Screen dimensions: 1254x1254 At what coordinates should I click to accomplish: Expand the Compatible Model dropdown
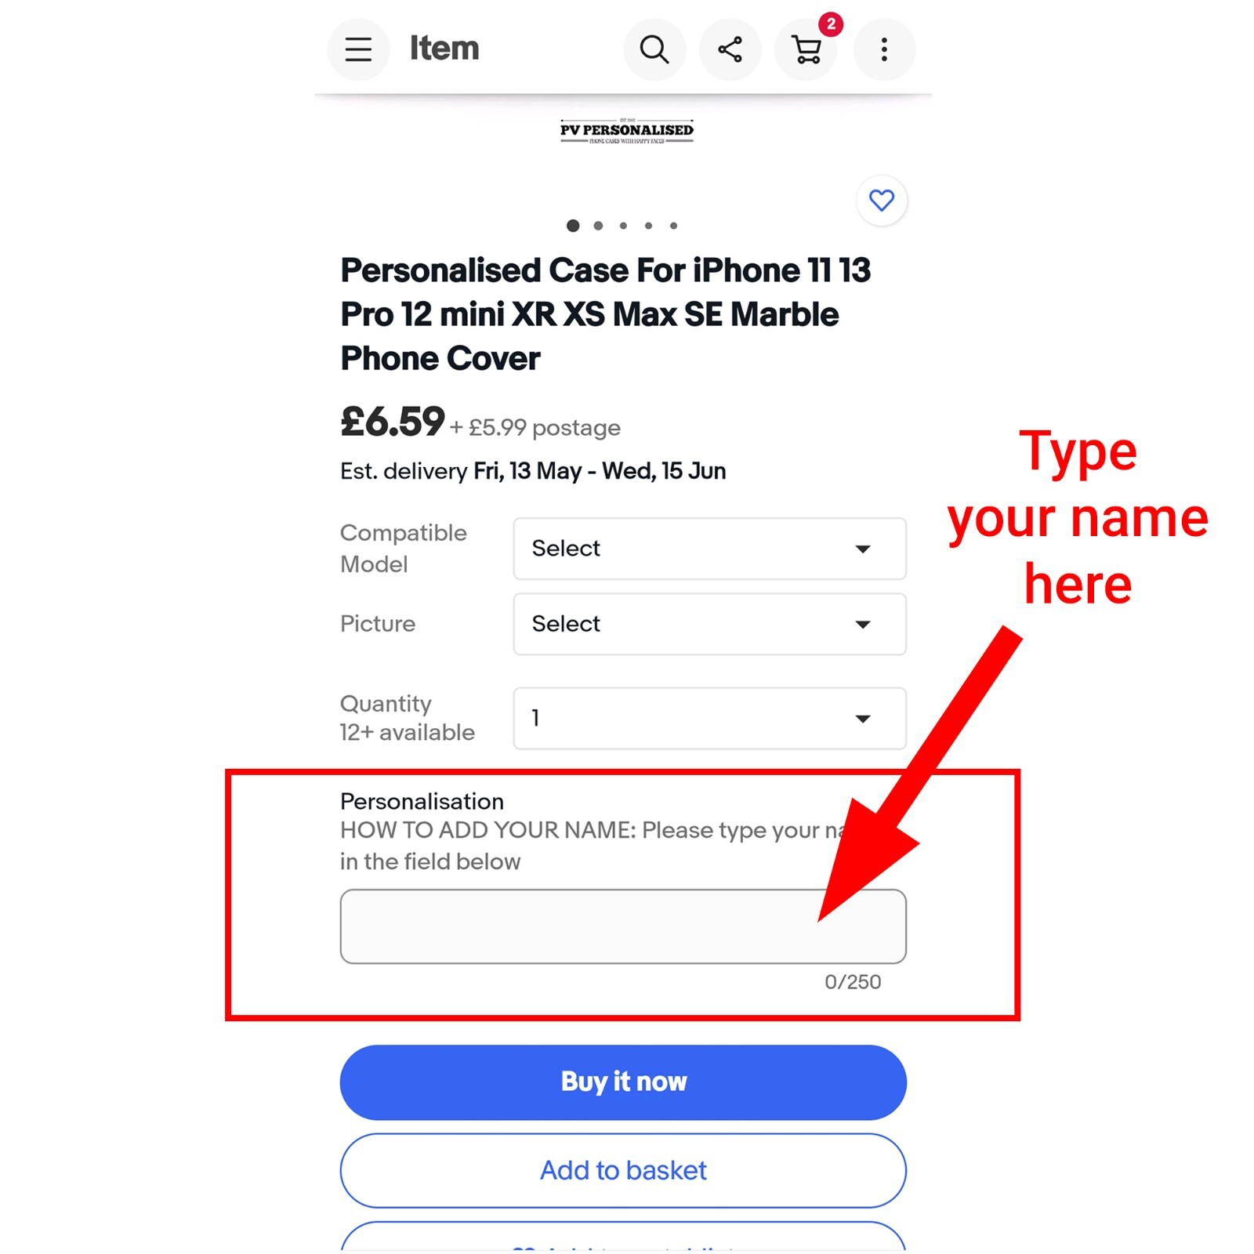[x=709, y=549]
